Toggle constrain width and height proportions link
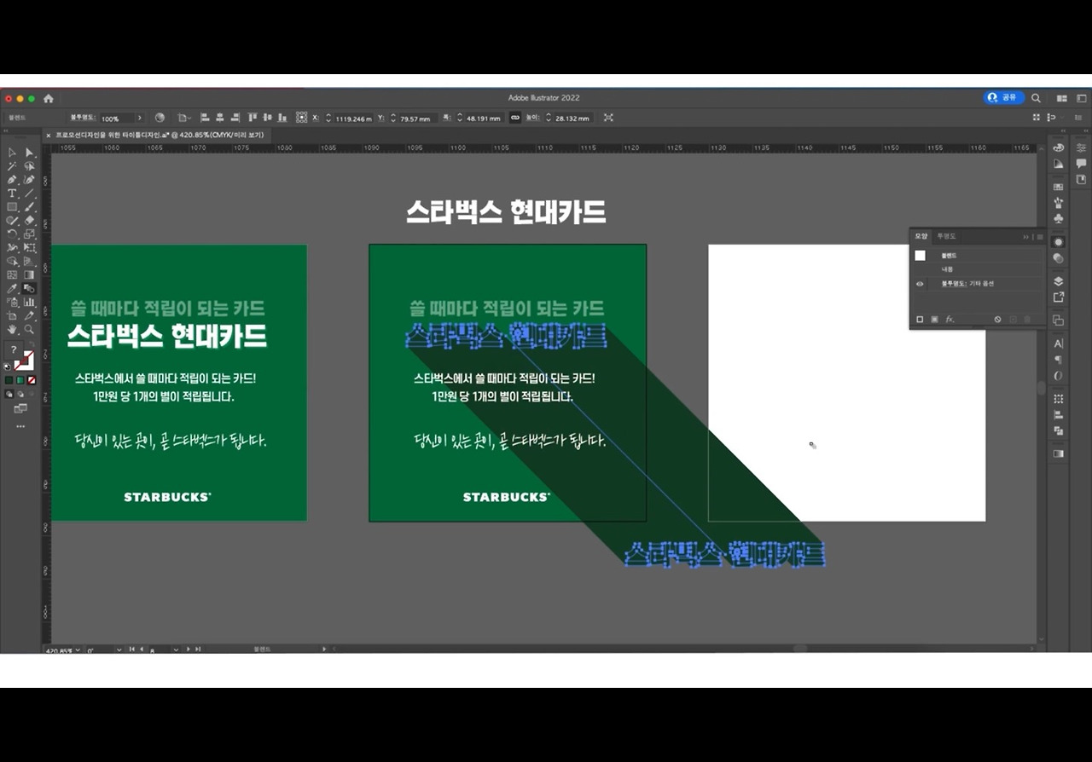This screenshot has width=1092, height=762. tap(514, 118)
